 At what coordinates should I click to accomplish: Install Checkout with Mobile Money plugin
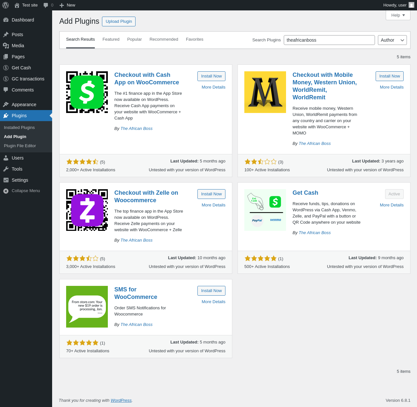(x=390, y=76)
